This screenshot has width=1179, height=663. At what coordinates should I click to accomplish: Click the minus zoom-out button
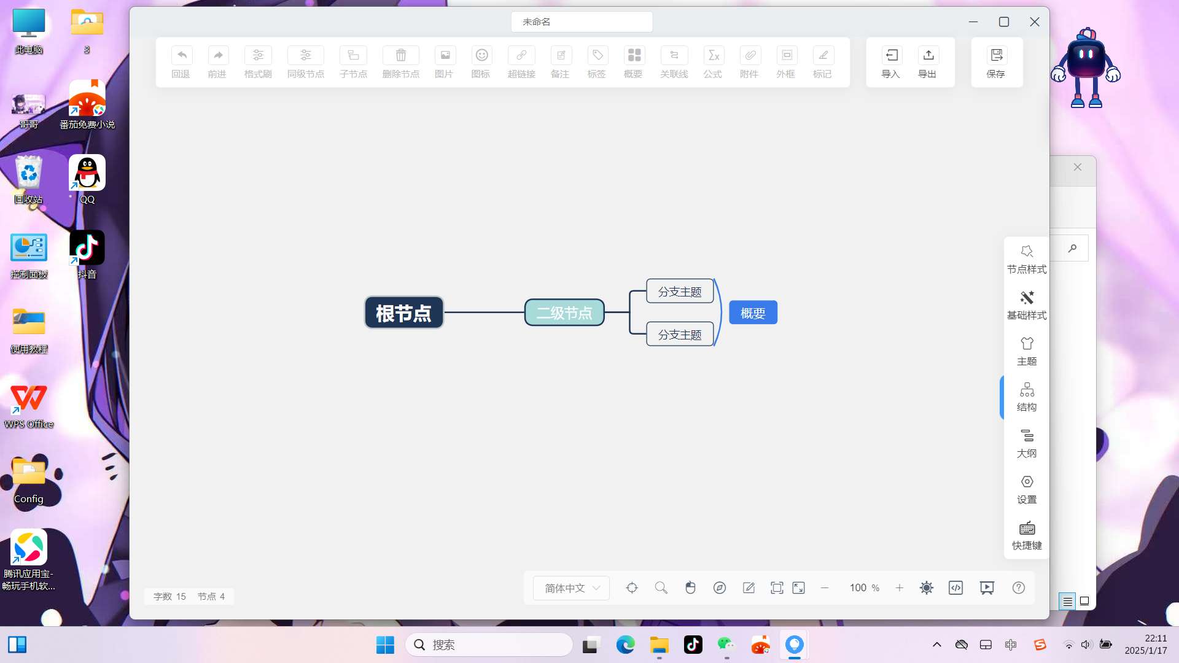click(x=825, y=588)
